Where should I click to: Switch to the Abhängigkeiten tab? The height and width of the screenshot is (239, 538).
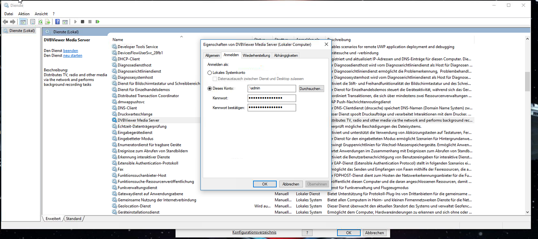click(x=286, y=56)
